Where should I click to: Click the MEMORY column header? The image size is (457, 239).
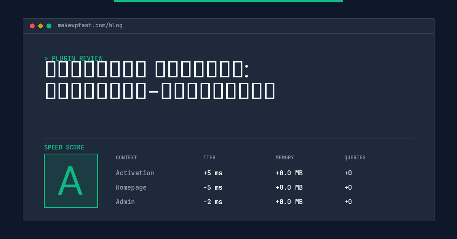pyautogui.click(x=285, y=158)
